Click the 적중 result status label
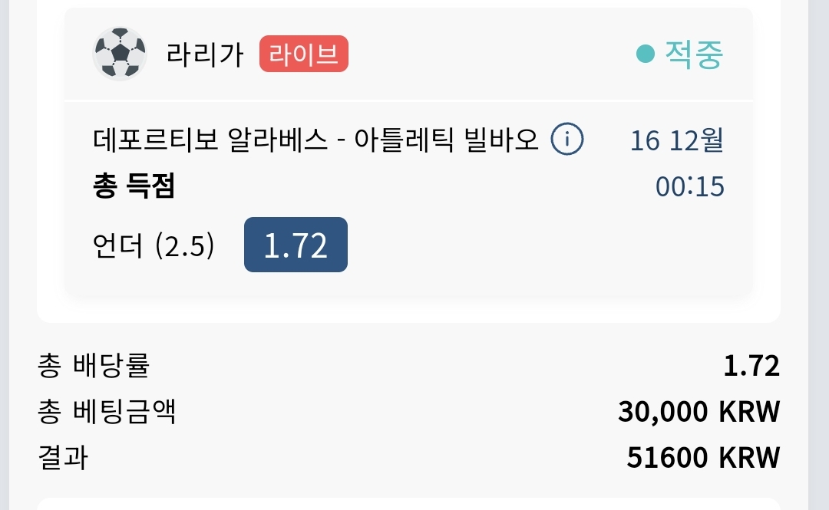The height and width of the screenshot is (510, 829). 694,54
